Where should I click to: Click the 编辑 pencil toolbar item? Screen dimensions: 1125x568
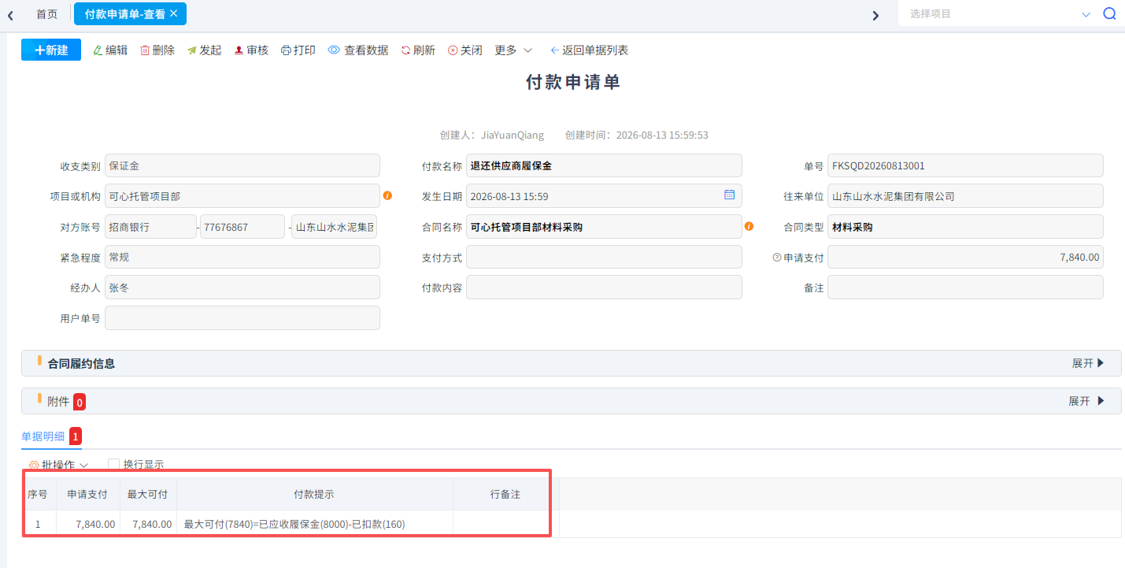click(110, 50)
